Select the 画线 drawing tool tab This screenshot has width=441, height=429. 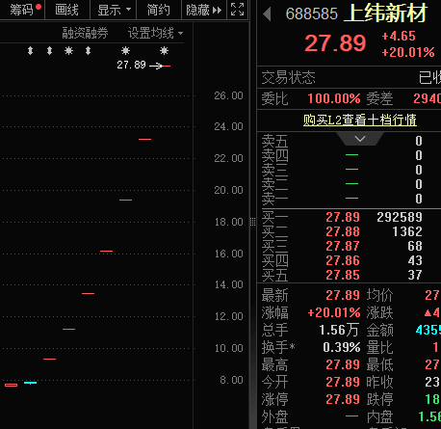point(66,10)
